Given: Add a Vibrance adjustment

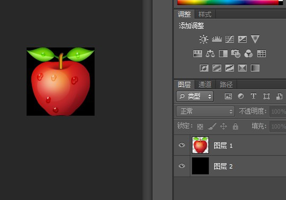Looking at the screenshot, I should click(x=255, y=39).
